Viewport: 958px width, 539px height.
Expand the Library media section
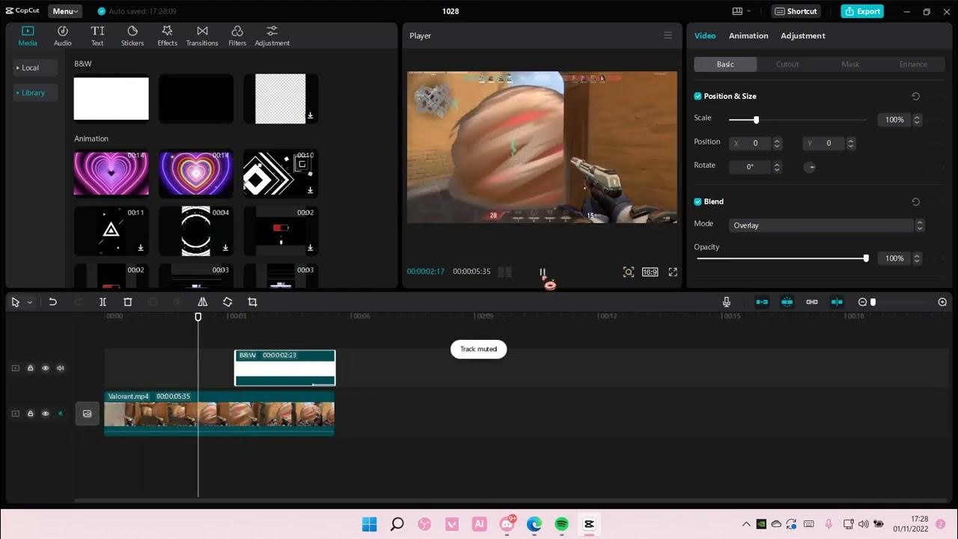(34, 93)
